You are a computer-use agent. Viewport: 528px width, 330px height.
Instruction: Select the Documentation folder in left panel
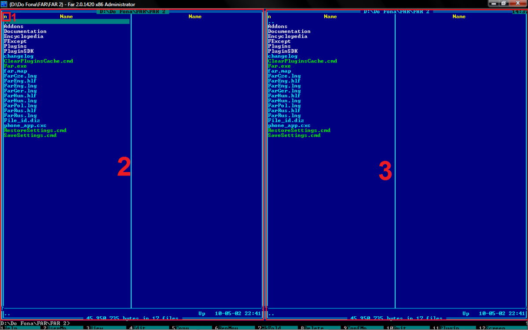point(25,32)
